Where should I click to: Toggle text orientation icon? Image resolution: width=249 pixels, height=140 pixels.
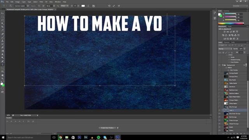click(x=11, y=6)
